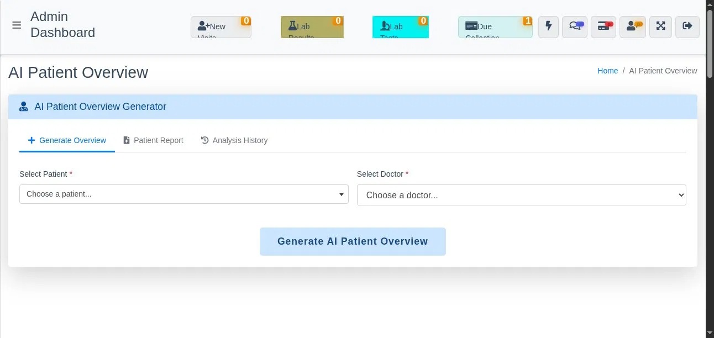Screen dimensions: 714x338
Task: Open the hamburger sidebar menu
Action: click(x=17, y=25)
